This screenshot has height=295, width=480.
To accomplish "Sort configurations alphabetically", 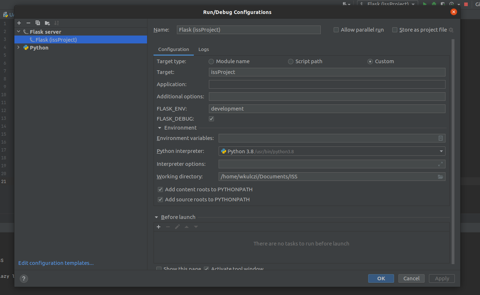I will [x=56, y=23].
